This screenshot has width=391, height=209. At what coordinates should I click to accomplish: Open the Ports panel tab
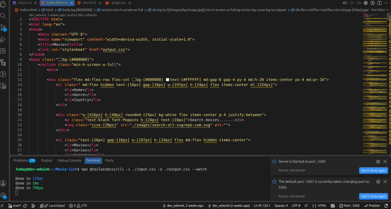109,161
